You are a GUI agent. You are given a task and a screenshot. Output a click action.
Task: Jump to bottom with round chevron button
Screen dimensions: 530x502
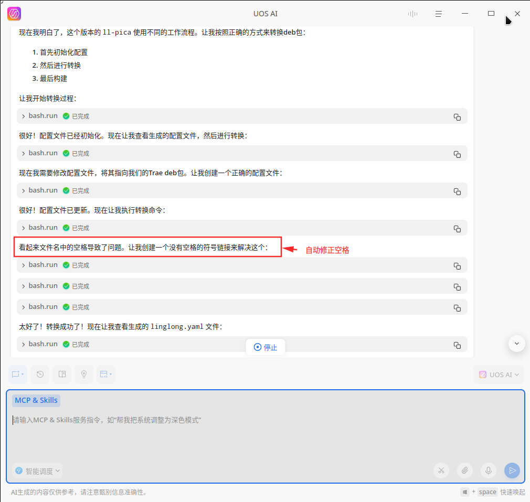click(x=516, y=344)
